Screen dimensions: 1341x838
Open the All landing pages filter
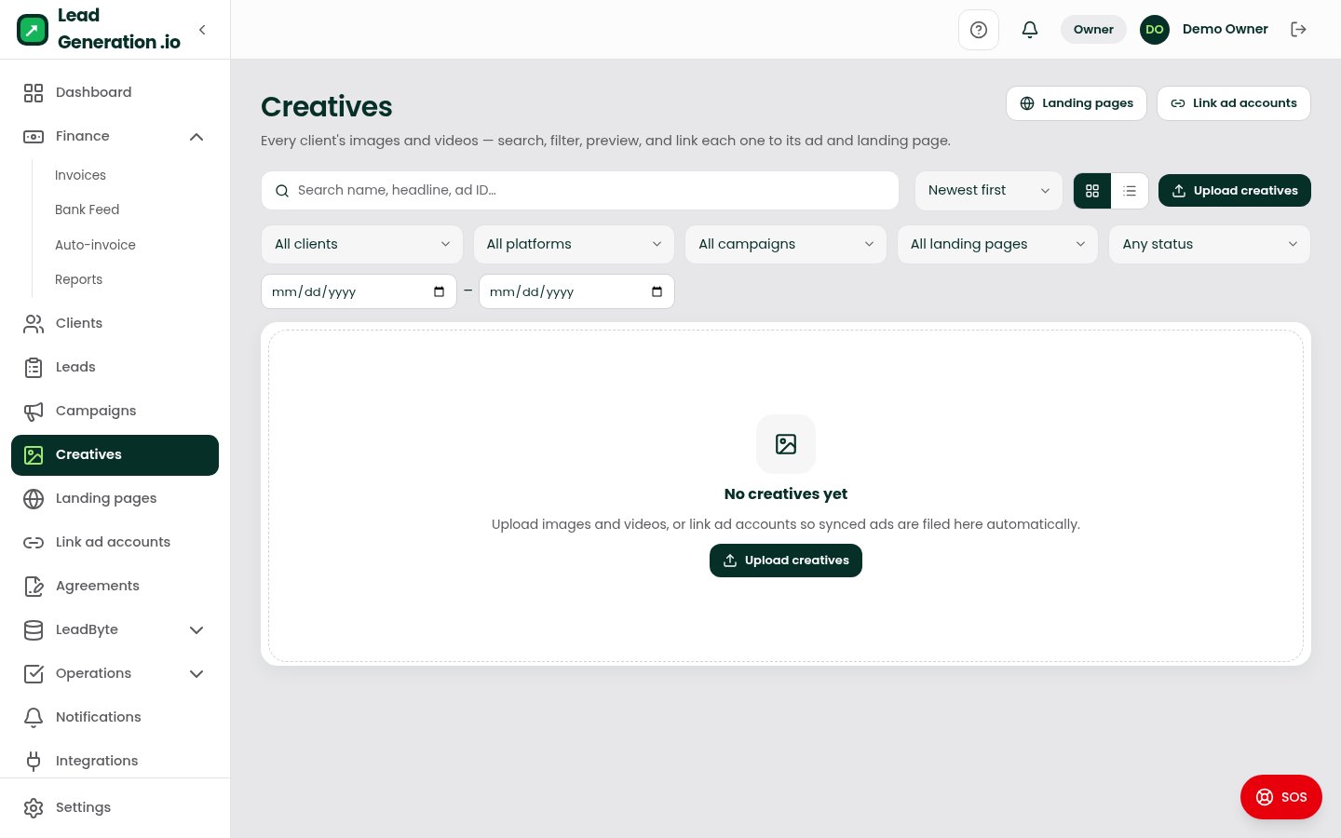[997, 244]
